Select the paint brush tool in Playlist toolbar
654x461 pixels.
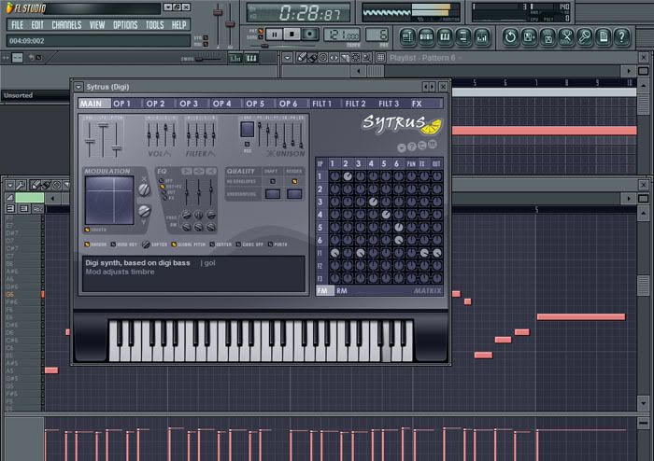pos(312,58)
